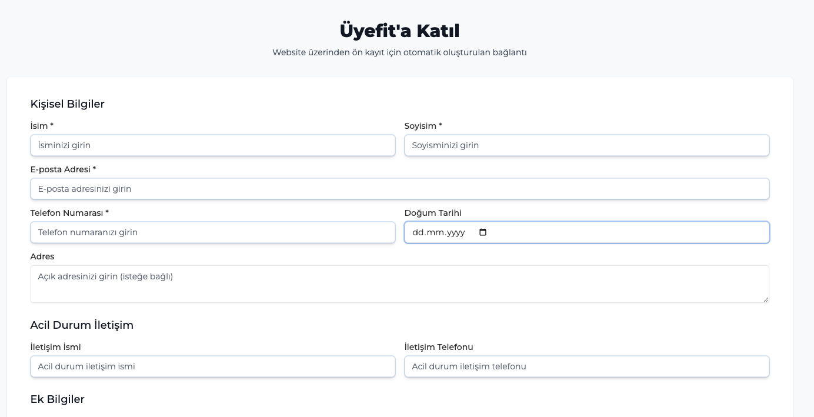Click the Kişisel Bilgiler section heading

[x=67, y=104]
